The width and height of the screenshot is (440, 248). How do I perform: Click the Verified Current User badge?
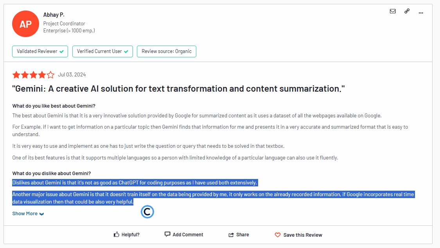[103, 51]
